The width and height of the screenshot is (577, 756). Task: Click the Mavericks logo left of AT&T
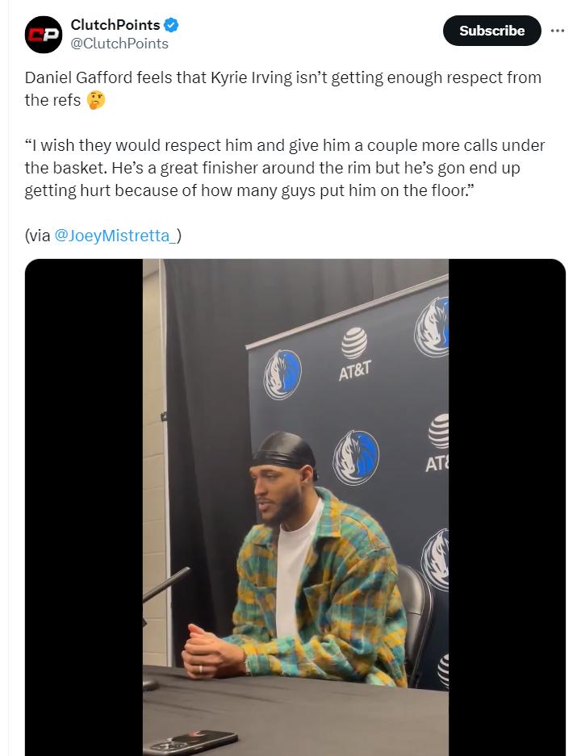tap(282, 374)
